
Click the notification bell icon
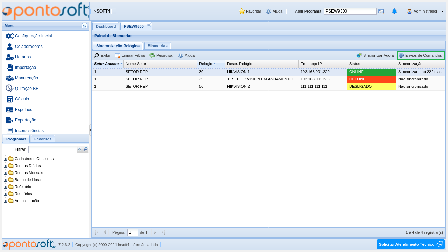tap(394, 11)
